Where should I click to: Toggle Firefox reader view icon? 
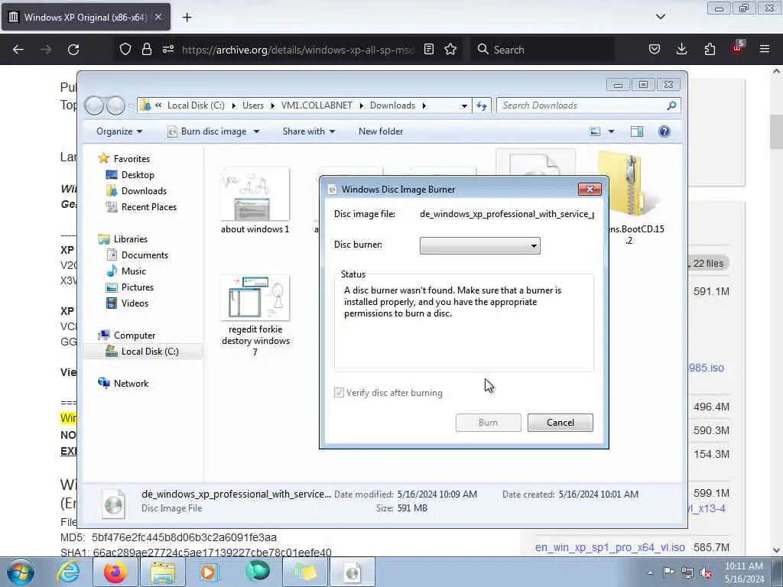point(428,50)
